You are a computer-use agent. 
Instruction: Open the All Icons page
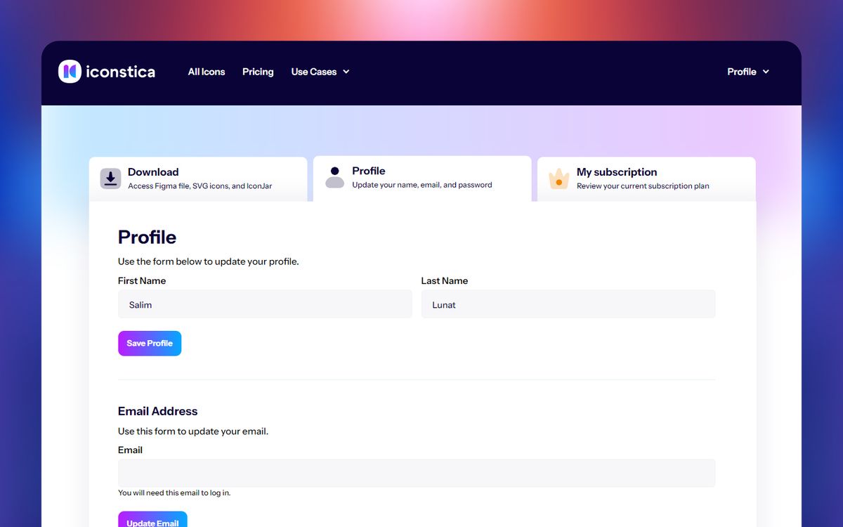click(x=207, y=72)
